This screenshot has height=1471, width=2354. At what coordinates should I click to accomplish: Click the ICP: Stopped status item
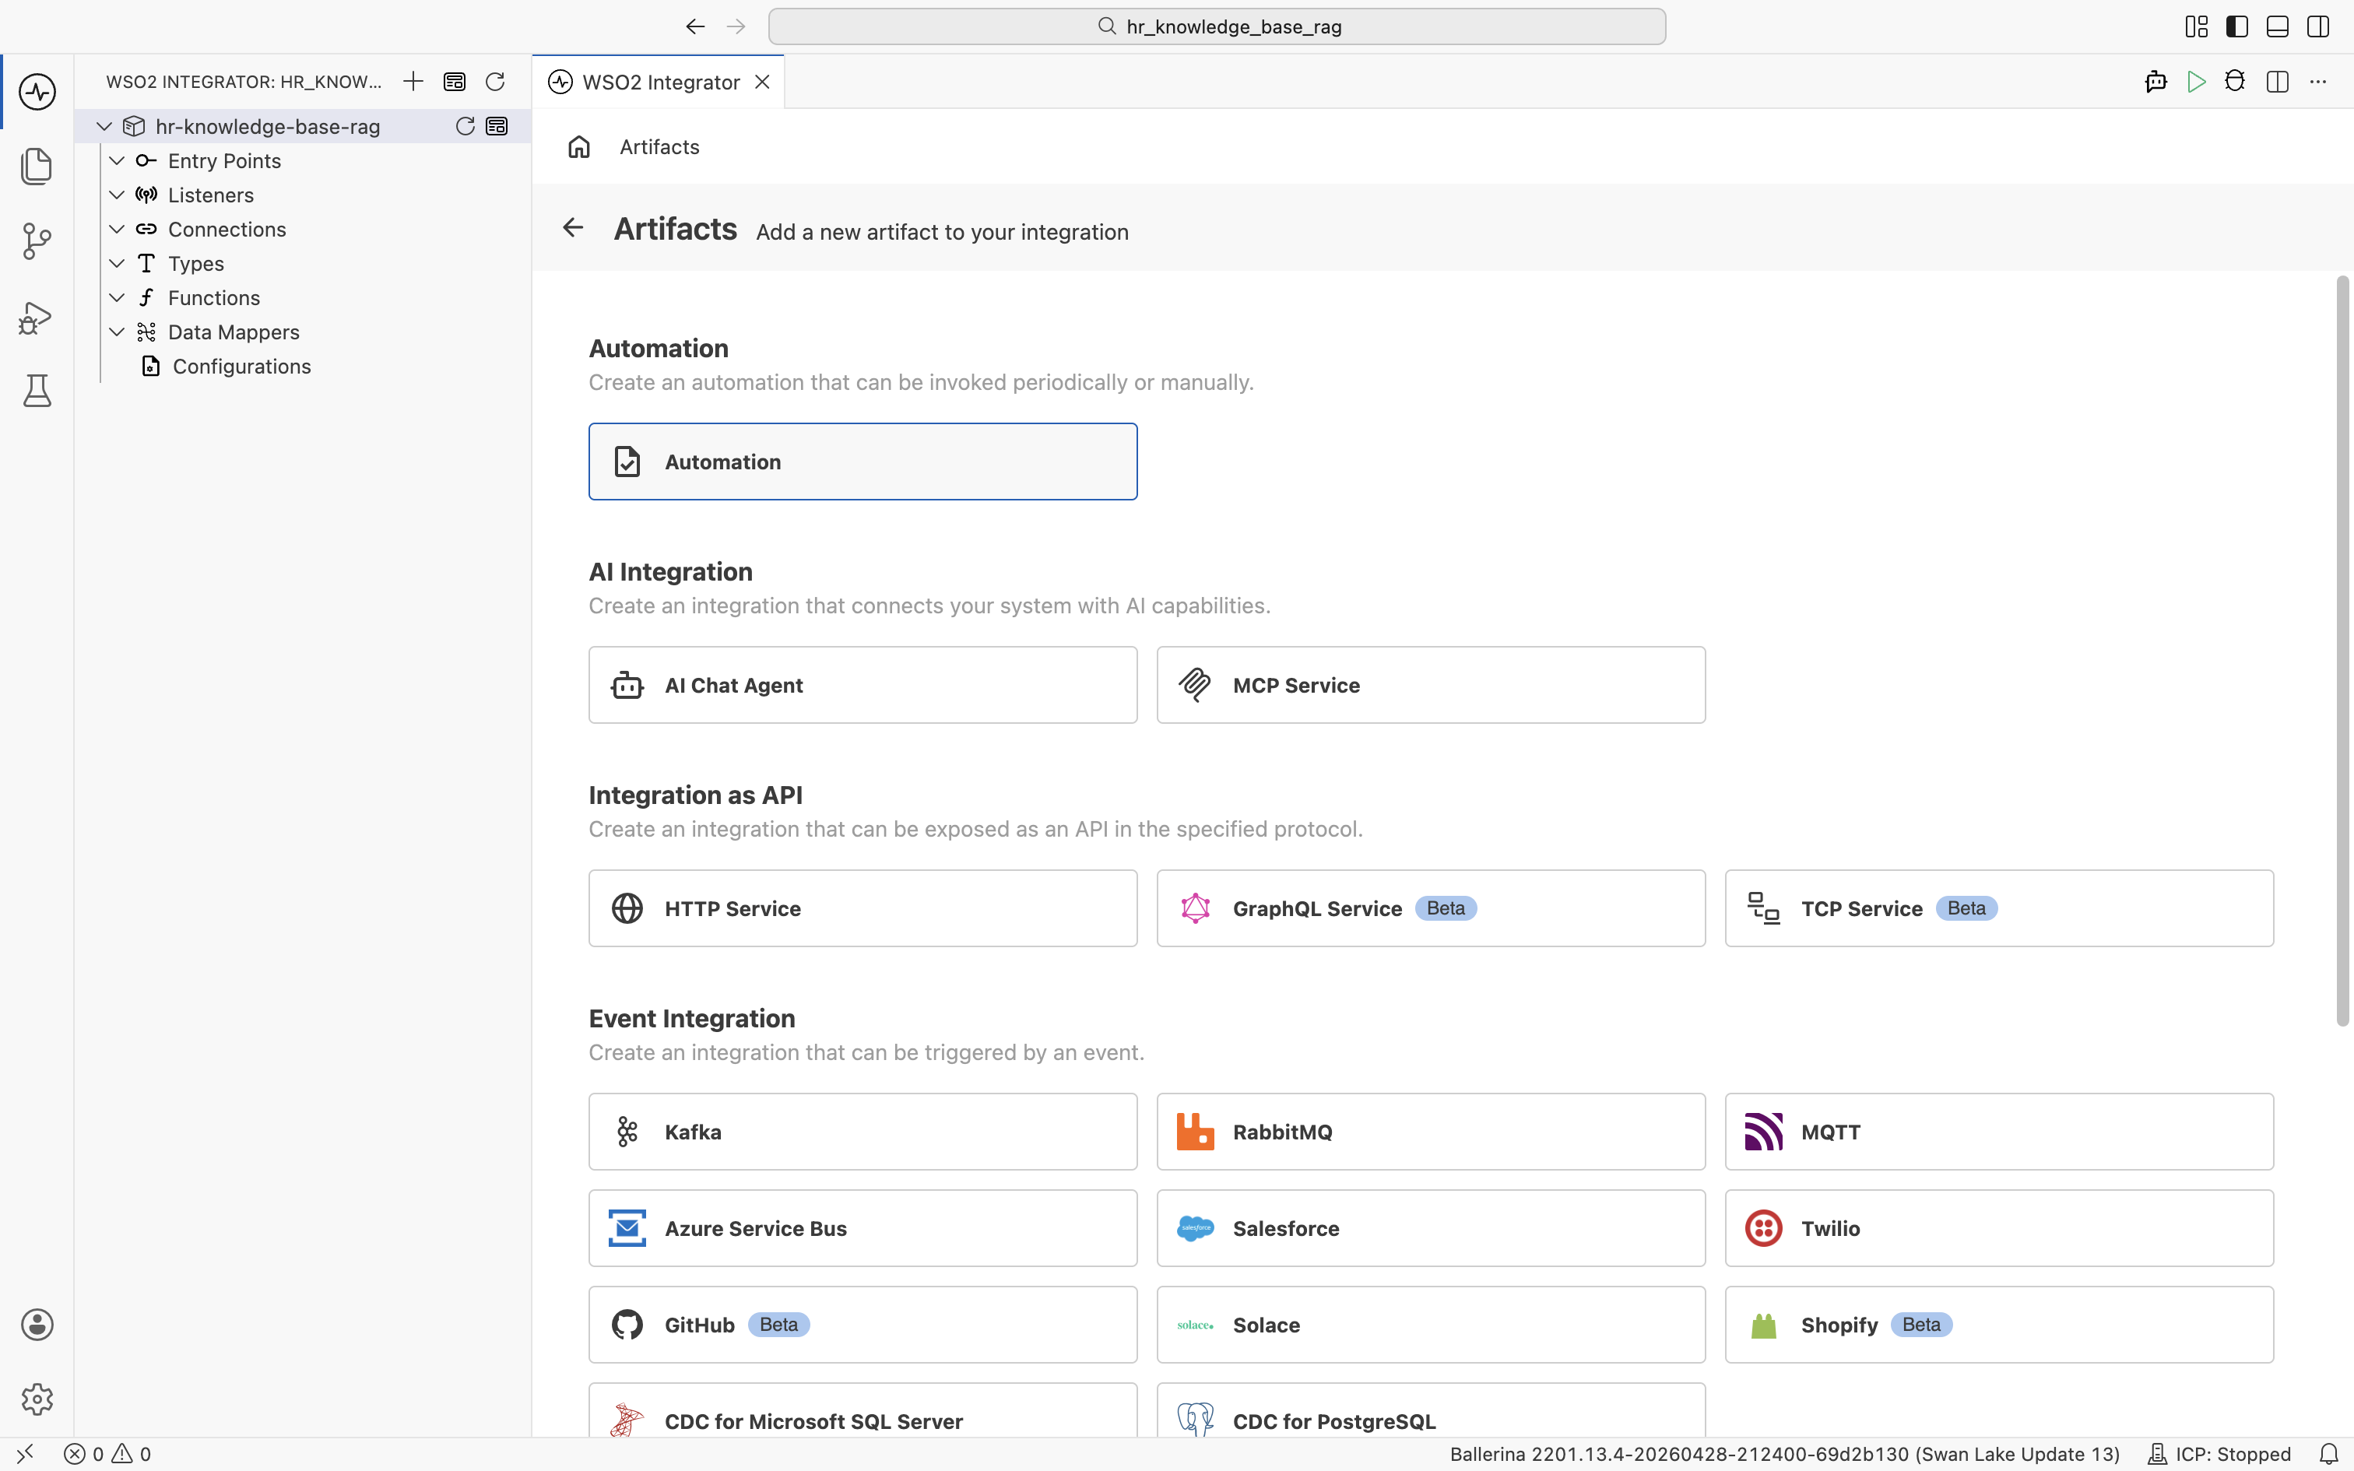(x=2220, y=1454)
